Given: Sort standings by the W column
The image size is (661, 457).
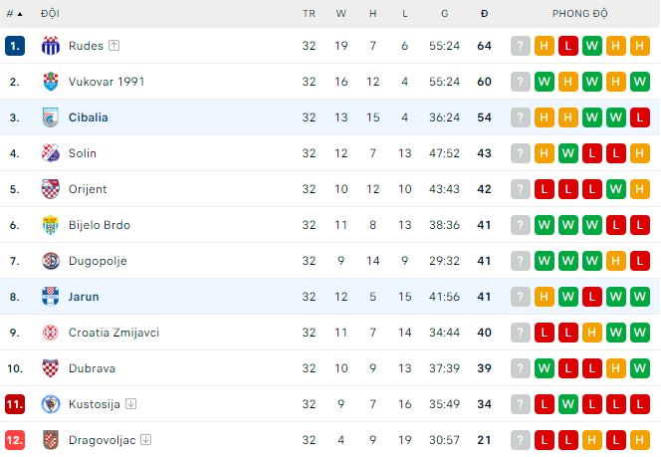Looking at the screenshot, I should (x=341, y=14).
